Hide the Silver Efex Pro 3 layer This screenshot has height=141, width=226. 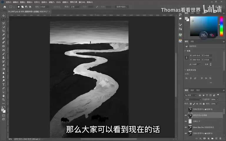tap(186, 127)
